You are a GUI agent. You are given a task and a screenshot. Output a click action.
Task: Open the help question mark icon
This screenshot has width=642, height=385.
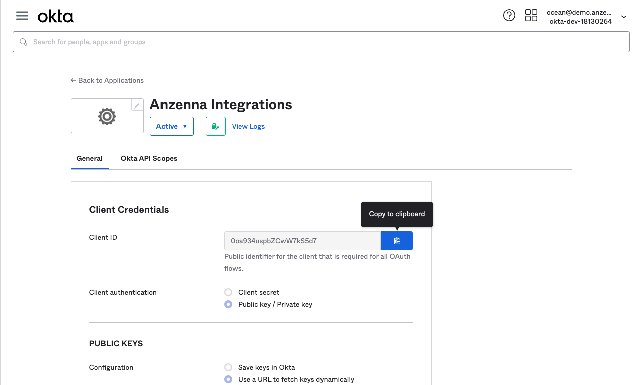click(x=509, y=16)
